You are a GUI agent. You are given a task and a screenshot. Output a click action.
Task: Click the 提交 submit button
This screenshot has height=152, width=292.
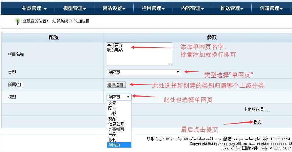pos(257,122)
